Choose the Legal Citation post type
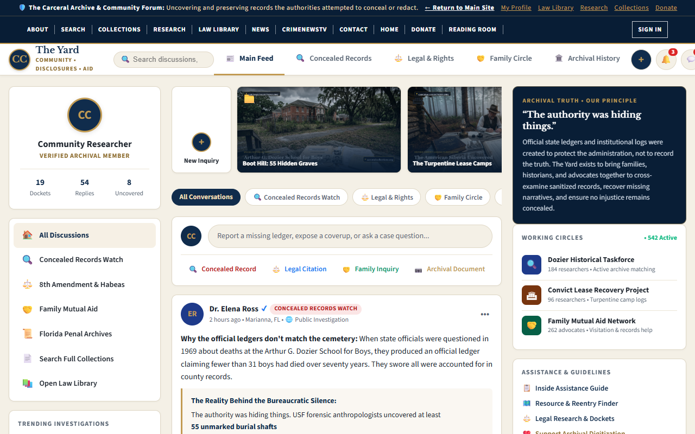This screenshot has height=434, width=695. coord(299,269)
